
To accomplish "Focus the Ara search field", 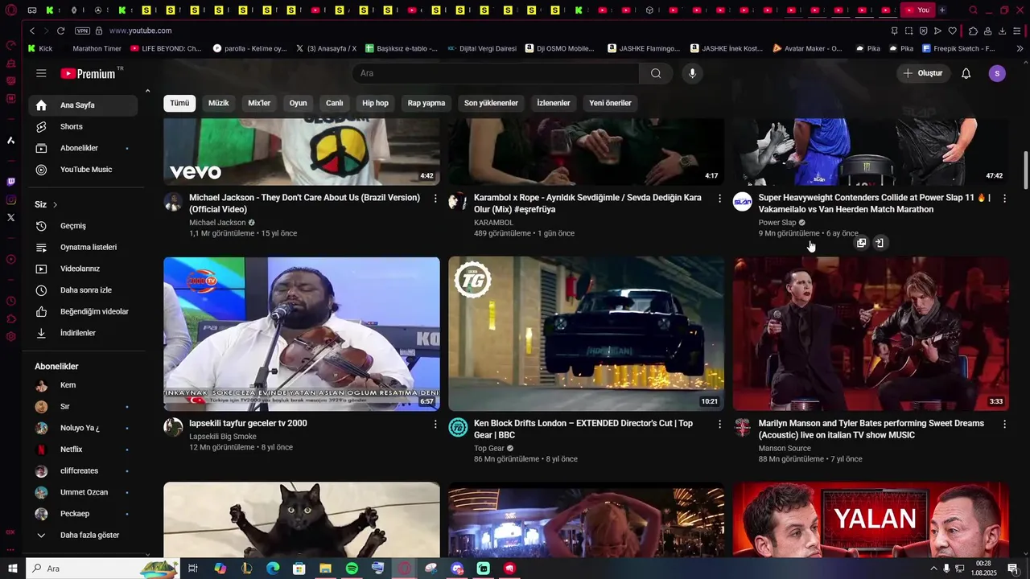I will click(495, 73).
